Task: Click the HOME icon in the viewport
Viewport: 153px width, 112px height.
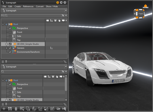Action: tap(146, 6)
